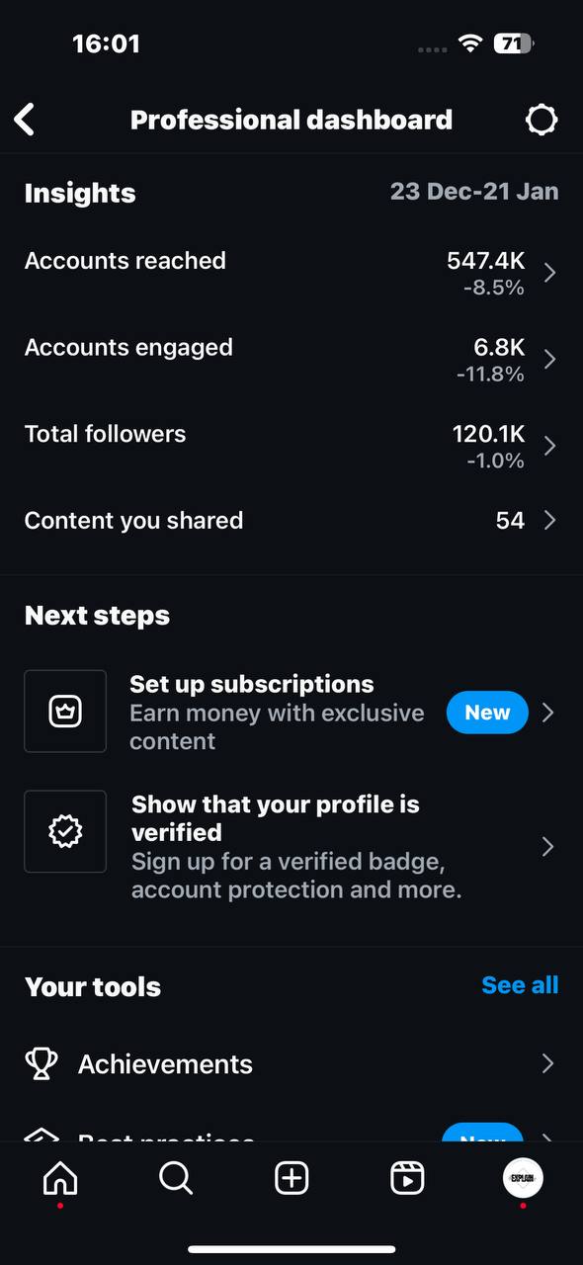Tap the blue New badge for subscriptions
Viewport: 583px width, 1265px height.
[487, 713]
